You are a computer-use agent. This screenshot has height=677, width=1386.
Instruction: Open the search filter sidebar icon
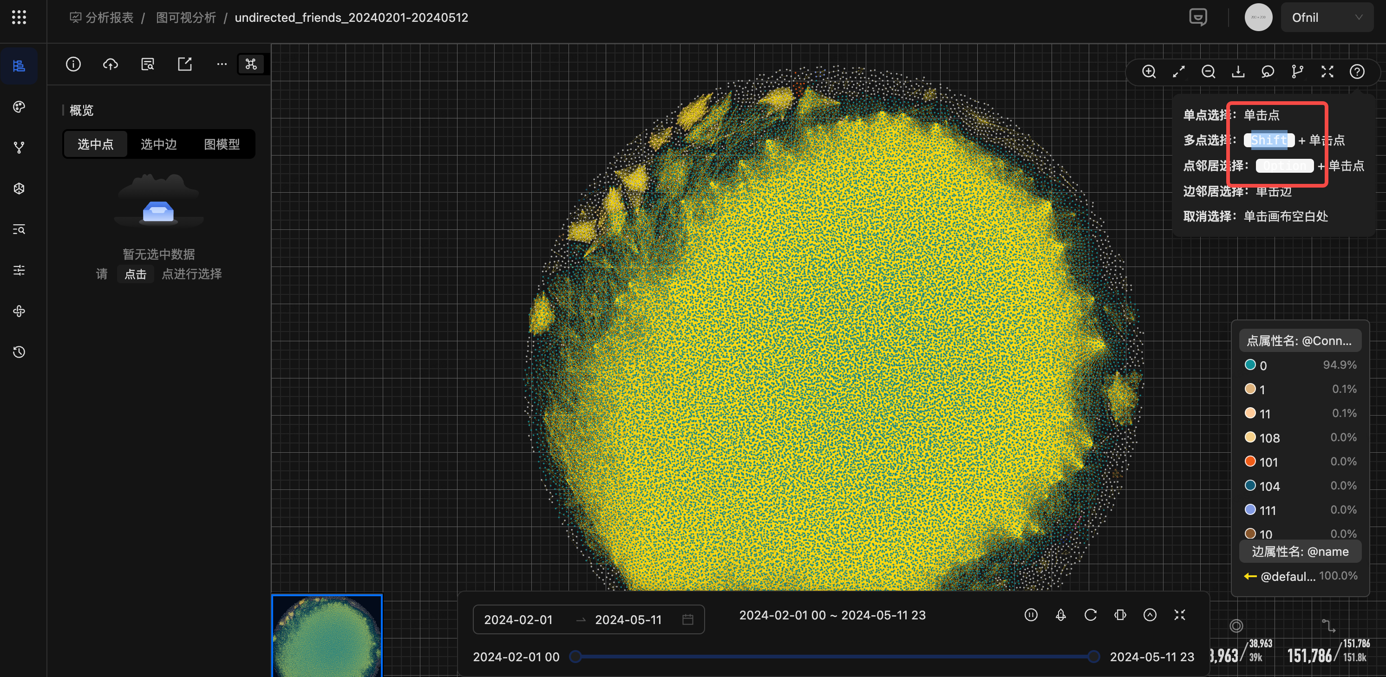click(x=19, y=229)
